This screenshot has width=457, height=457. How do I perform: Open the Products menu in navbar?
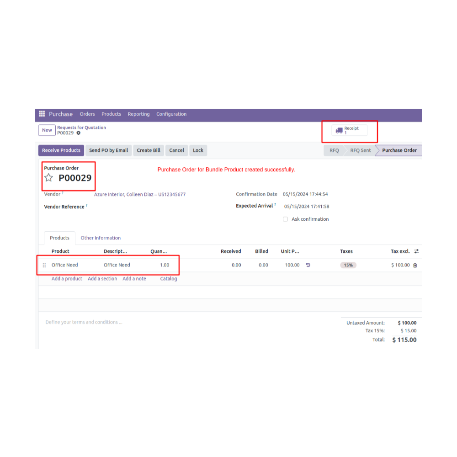tap(111, 114)
